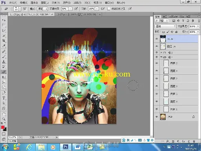The height and width of the screenshot is (151, 201).
Task: Enable the 抹到历史记录 checkbox
Action: pyautogui.click(x=108, y=9)
